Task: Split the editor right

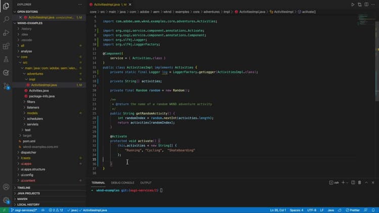Action: (366, 5)
